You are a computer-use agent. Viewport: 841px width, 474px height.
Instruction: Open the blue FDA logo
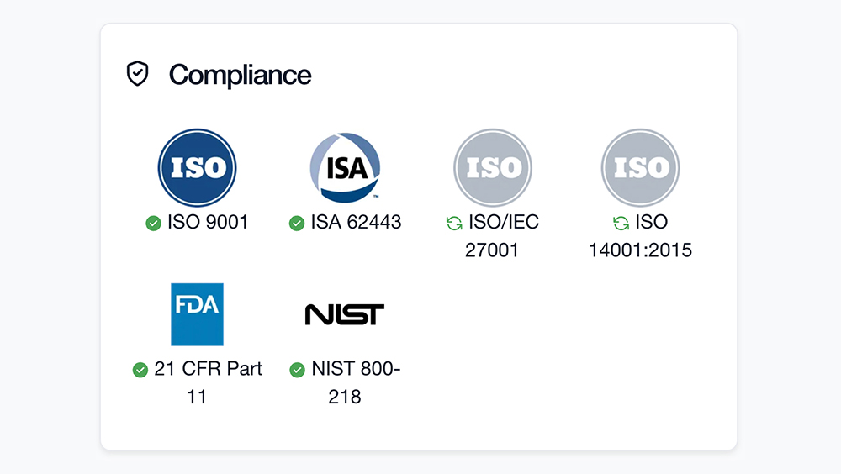(x=198, y=314)
